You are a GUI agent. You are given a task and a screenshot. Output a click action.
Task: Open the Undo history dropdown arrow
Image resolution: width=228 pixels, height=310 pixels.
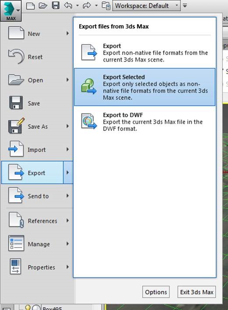point(77,6)
